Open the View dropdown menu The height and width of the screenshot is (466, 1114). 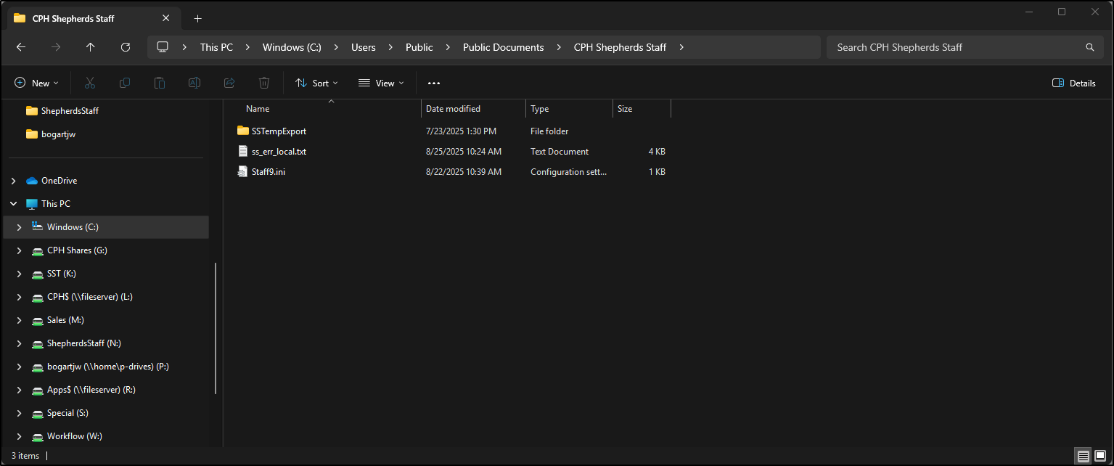pyautogui.click(x=381, y=83)
